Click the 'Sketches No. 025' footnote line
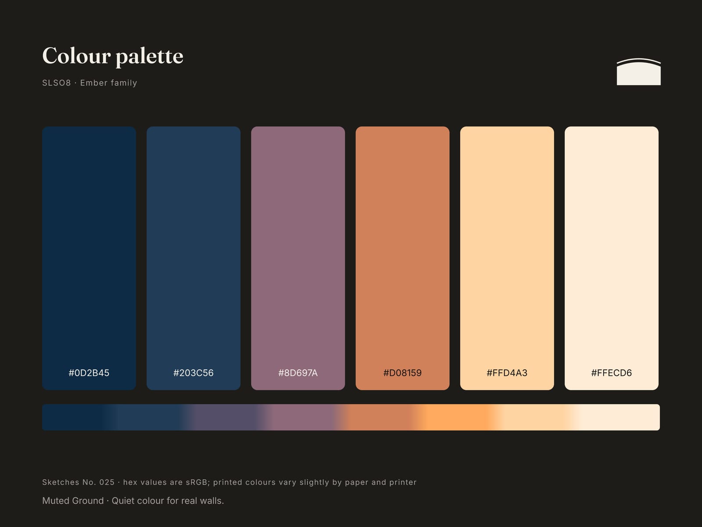The width and height of the screenshot is (702, 527). pyautogui.click(x=229, y=482)
